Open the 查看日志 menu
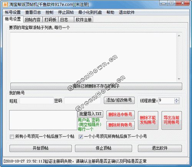192x167 pixels. (33, 12)
